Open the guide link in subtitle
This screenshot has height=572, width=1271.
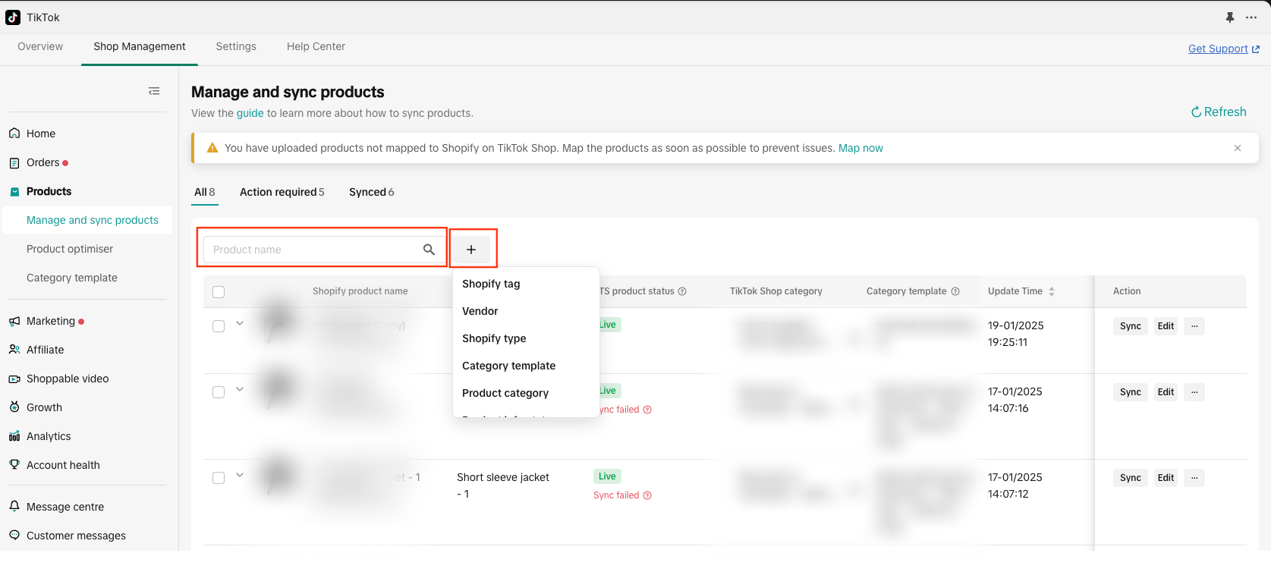click(x=250, y=113)
